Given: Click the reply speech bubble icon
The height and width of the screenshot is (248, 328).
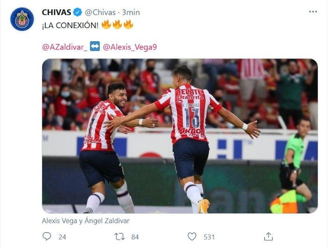Looking at the screenshot, I should click(47, 236).
